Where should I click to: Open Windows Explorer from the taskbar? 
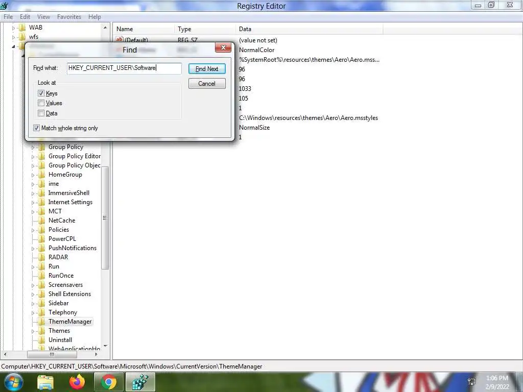(x=45, y=382)
